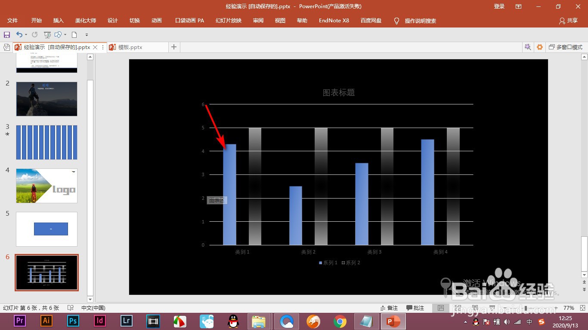Open the 动画 ribbon tab
Image resolution: width=588 pixels, height=330 pixels.
[x=157, y=21]
